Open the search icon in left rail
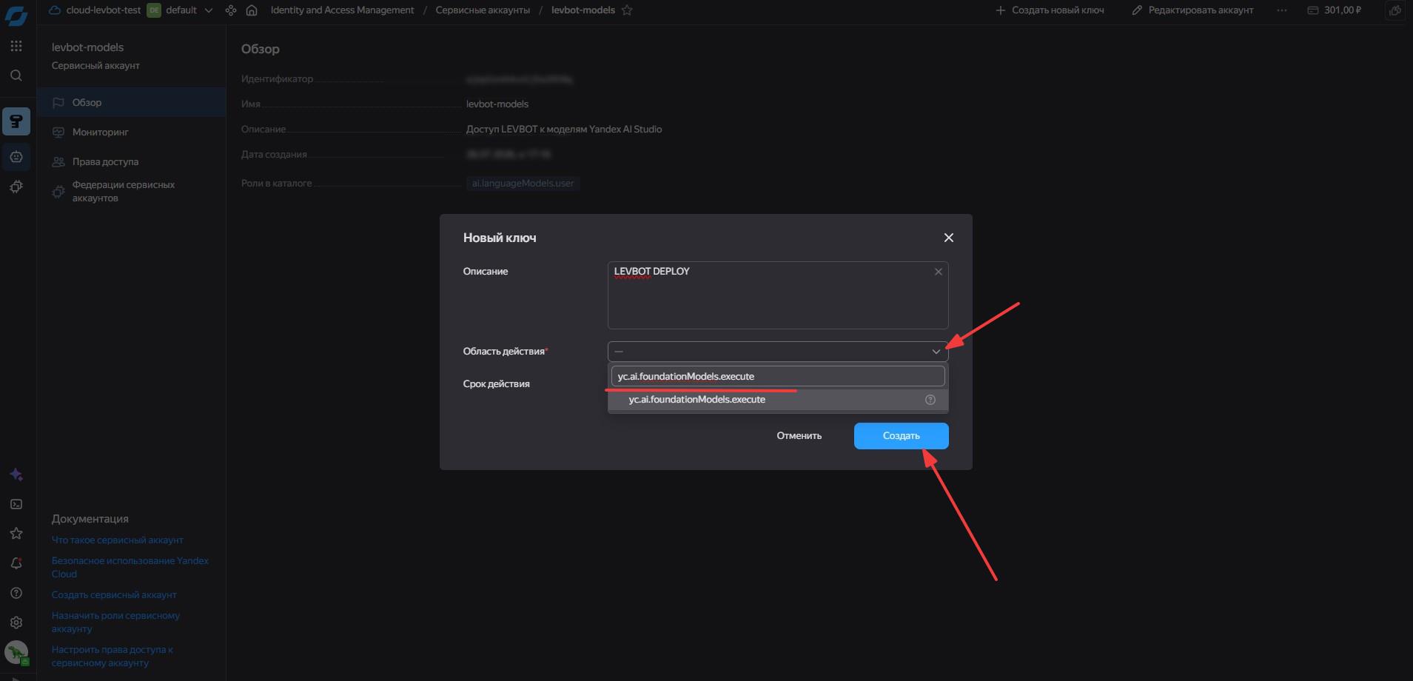Screen dimensions: 1413x681 pyautogui.click(x=16, y=76)
